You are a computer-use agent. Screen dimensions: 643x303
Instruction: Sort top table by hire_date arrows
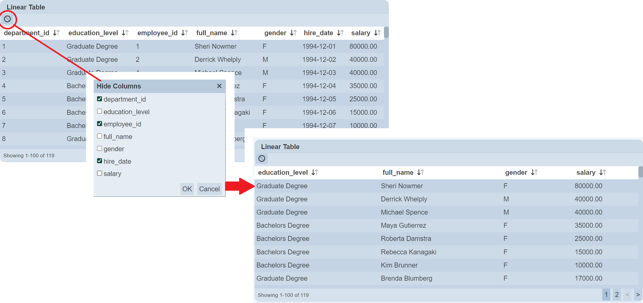[340, 33]
